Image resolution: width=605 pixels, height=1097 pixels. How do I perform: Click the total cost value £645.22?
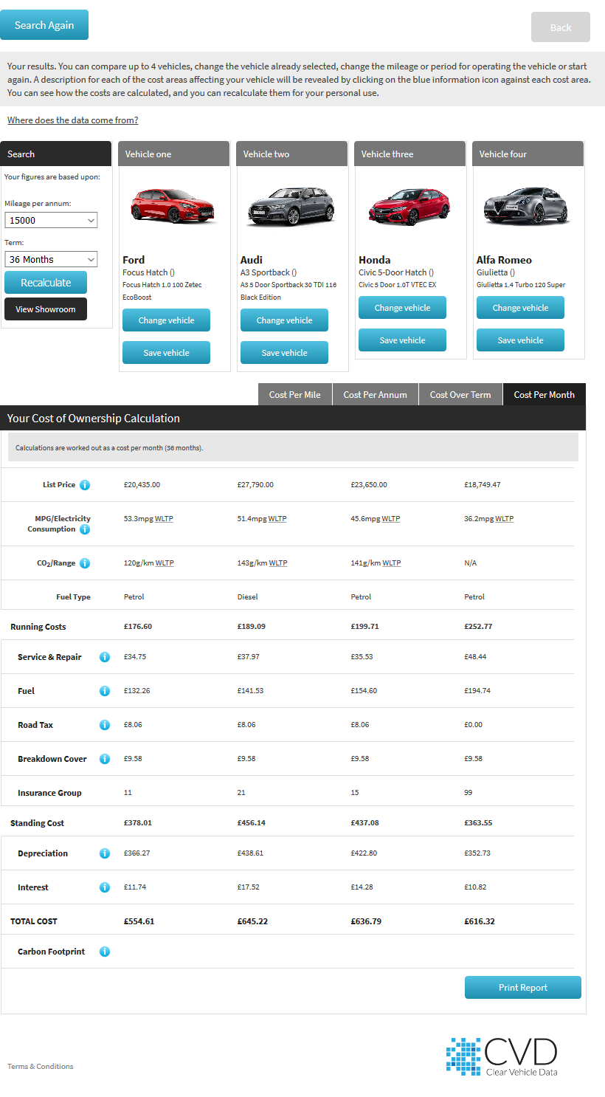point(253,921)
